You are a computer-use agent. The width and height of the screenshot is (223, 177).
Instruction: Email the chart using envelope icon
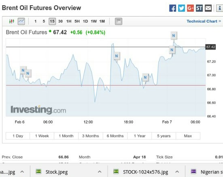[x=208, y=8]
